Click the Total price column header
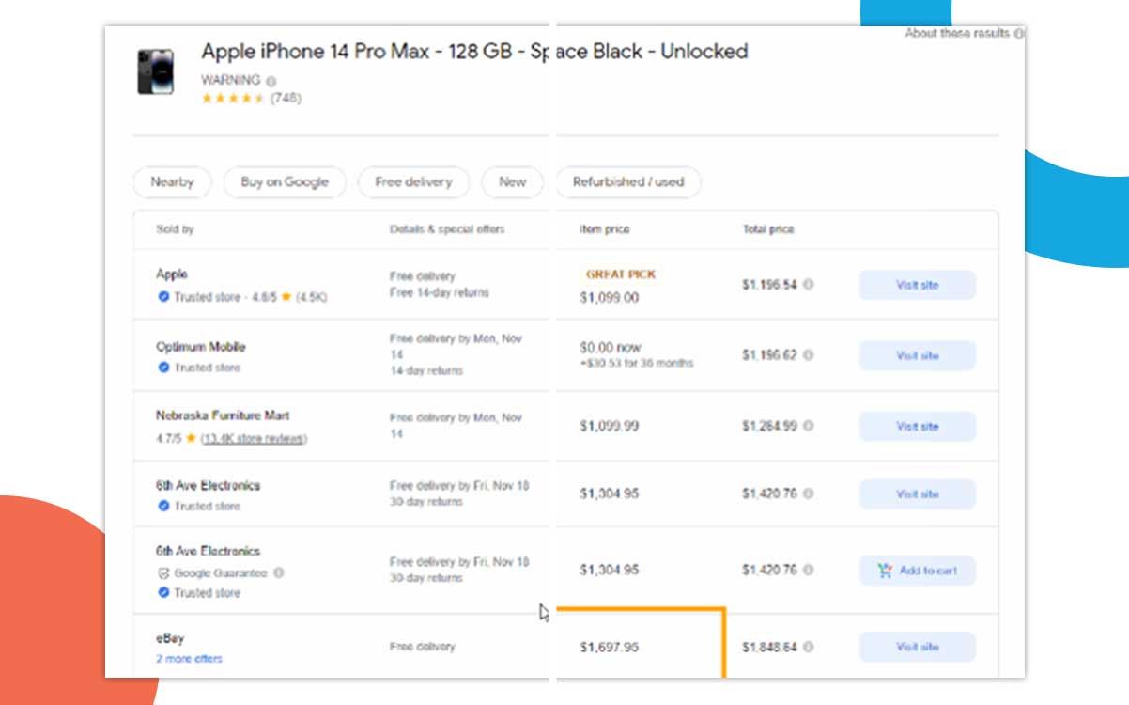Image resolution: width=1129 pixels, height=705 pixels. pyautogui.click(x=768, y=229)
